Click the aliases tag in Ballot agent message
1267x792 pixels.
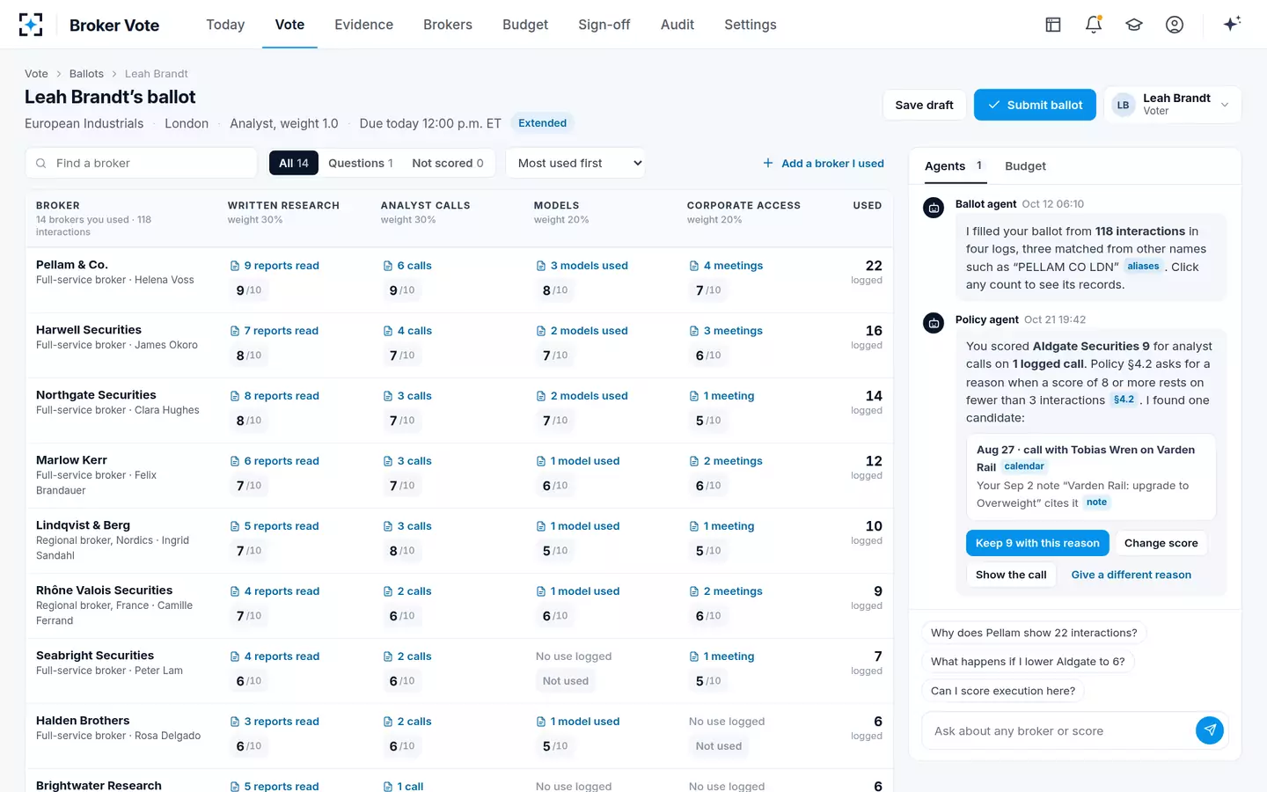(1143, 266)
